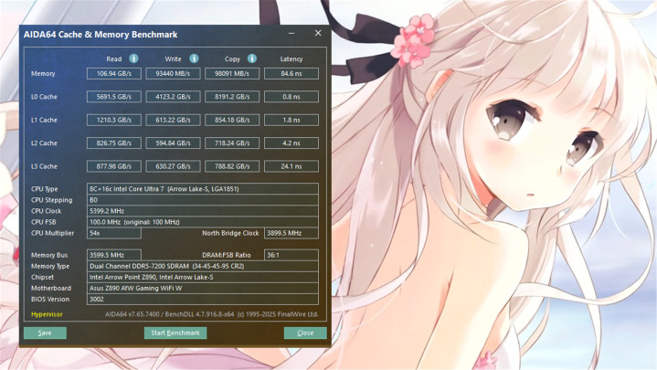Click the Close button at bottom right
Image resolution: width=657 pixels, height=370 pixels.
point(304,333)
